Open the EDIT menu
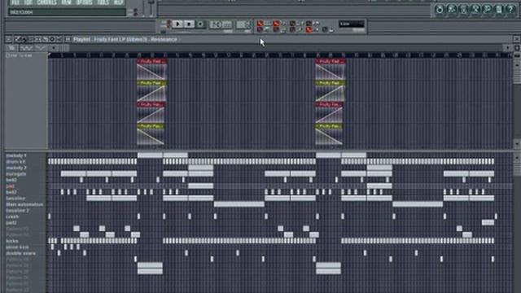This screenshot has width=521, height=293. click(x=28, y=2)
